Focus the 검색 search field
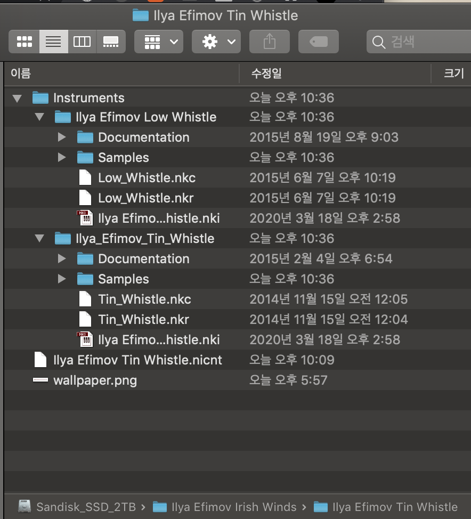Screen dimensions: 471x519 (419, 42)
